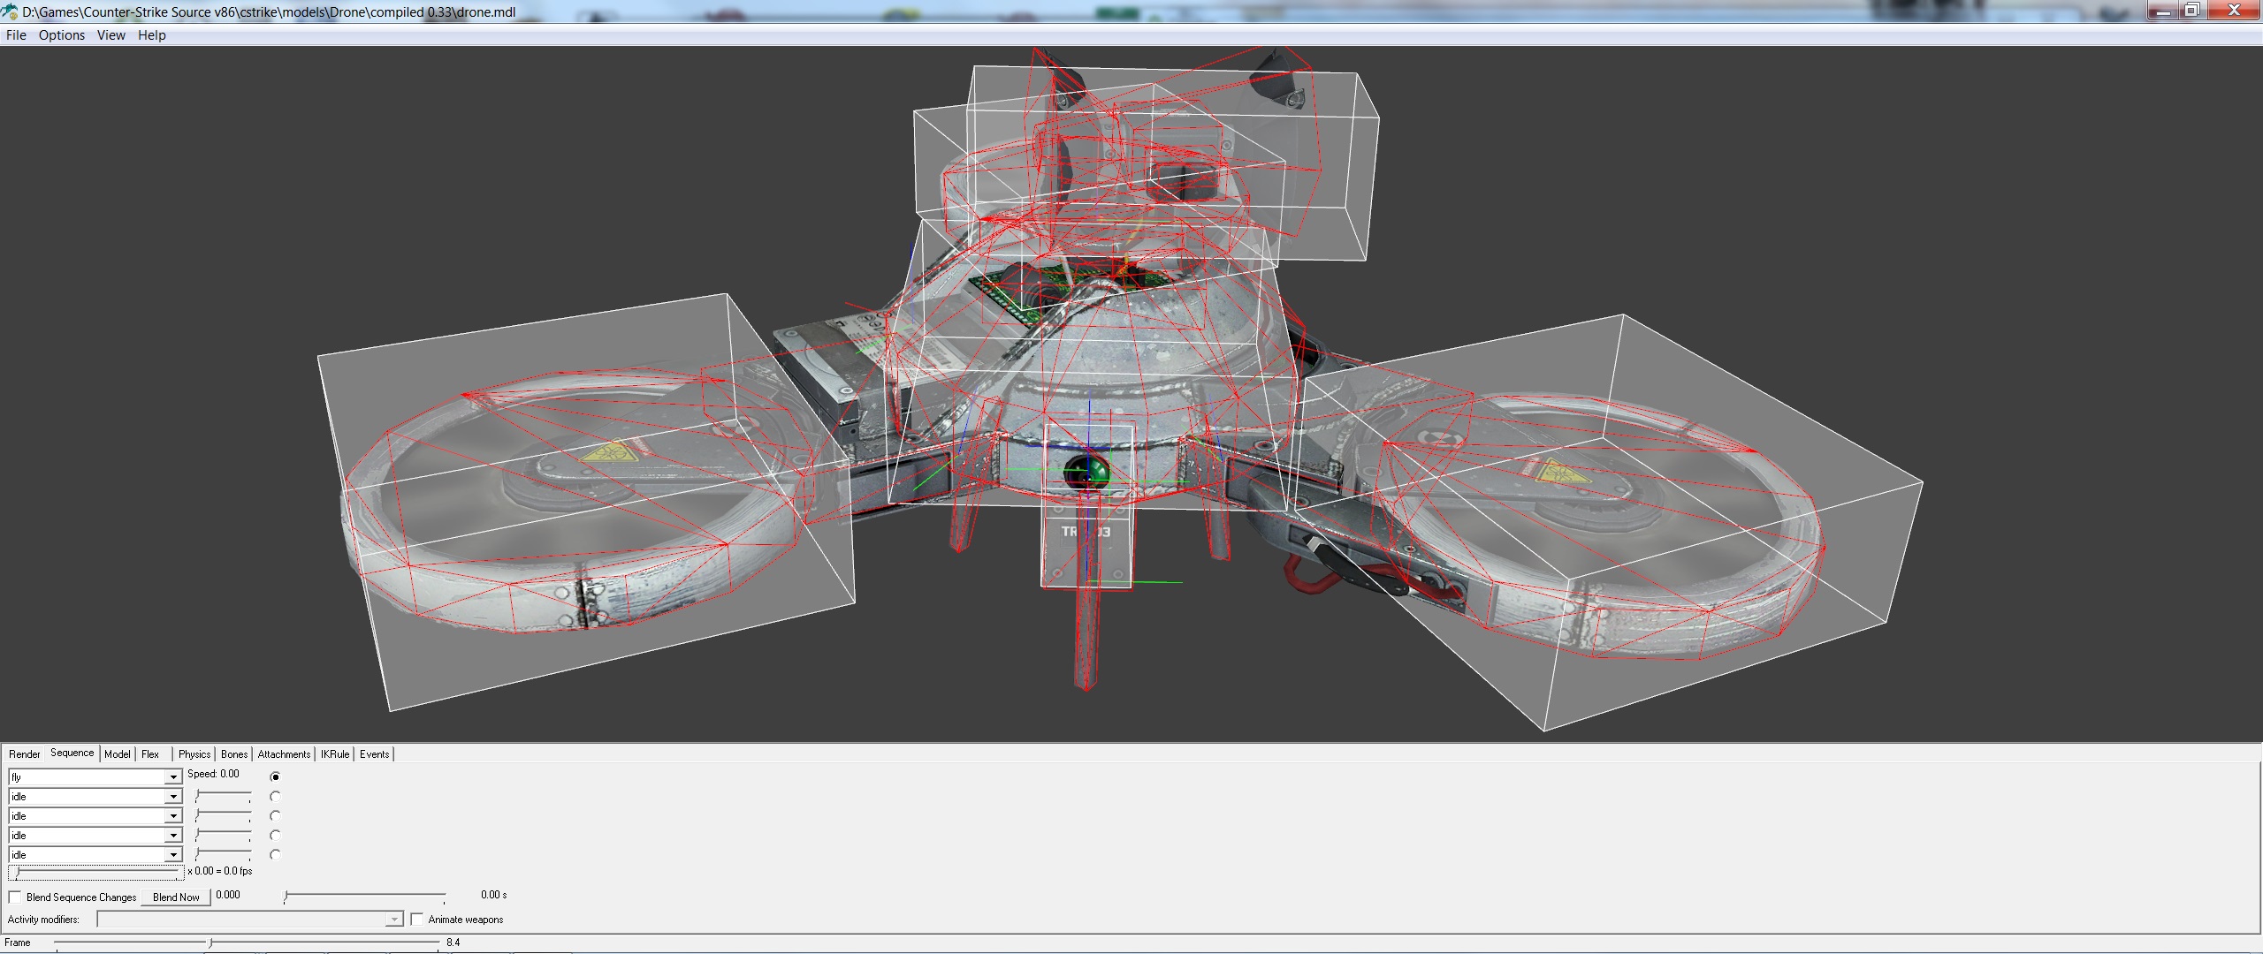The image size is (2263, 954).
Task: Select the radio button beside the second 'idle' row
Action: [x=276, y=816]
